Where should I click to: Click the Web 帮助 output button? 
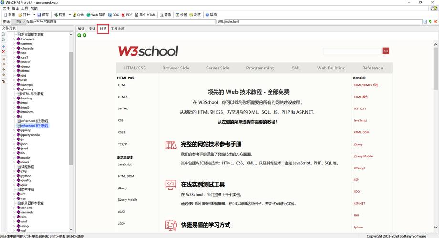[x=96, y=15]
